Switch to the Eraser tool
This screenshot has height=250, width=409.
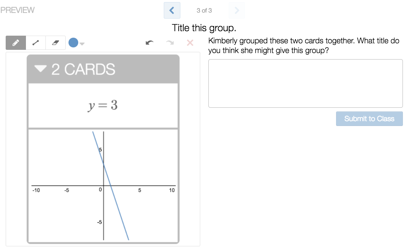[56, 42]
